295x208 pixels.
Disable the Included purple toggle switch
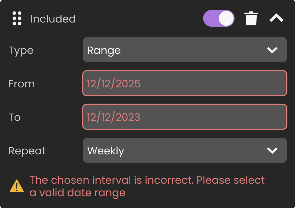(219, 19)
